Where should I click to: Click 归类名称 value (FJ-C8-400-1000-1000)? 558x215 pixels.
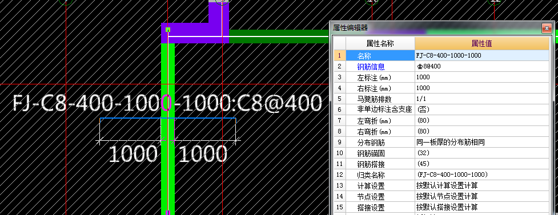[x=482, y=175]
